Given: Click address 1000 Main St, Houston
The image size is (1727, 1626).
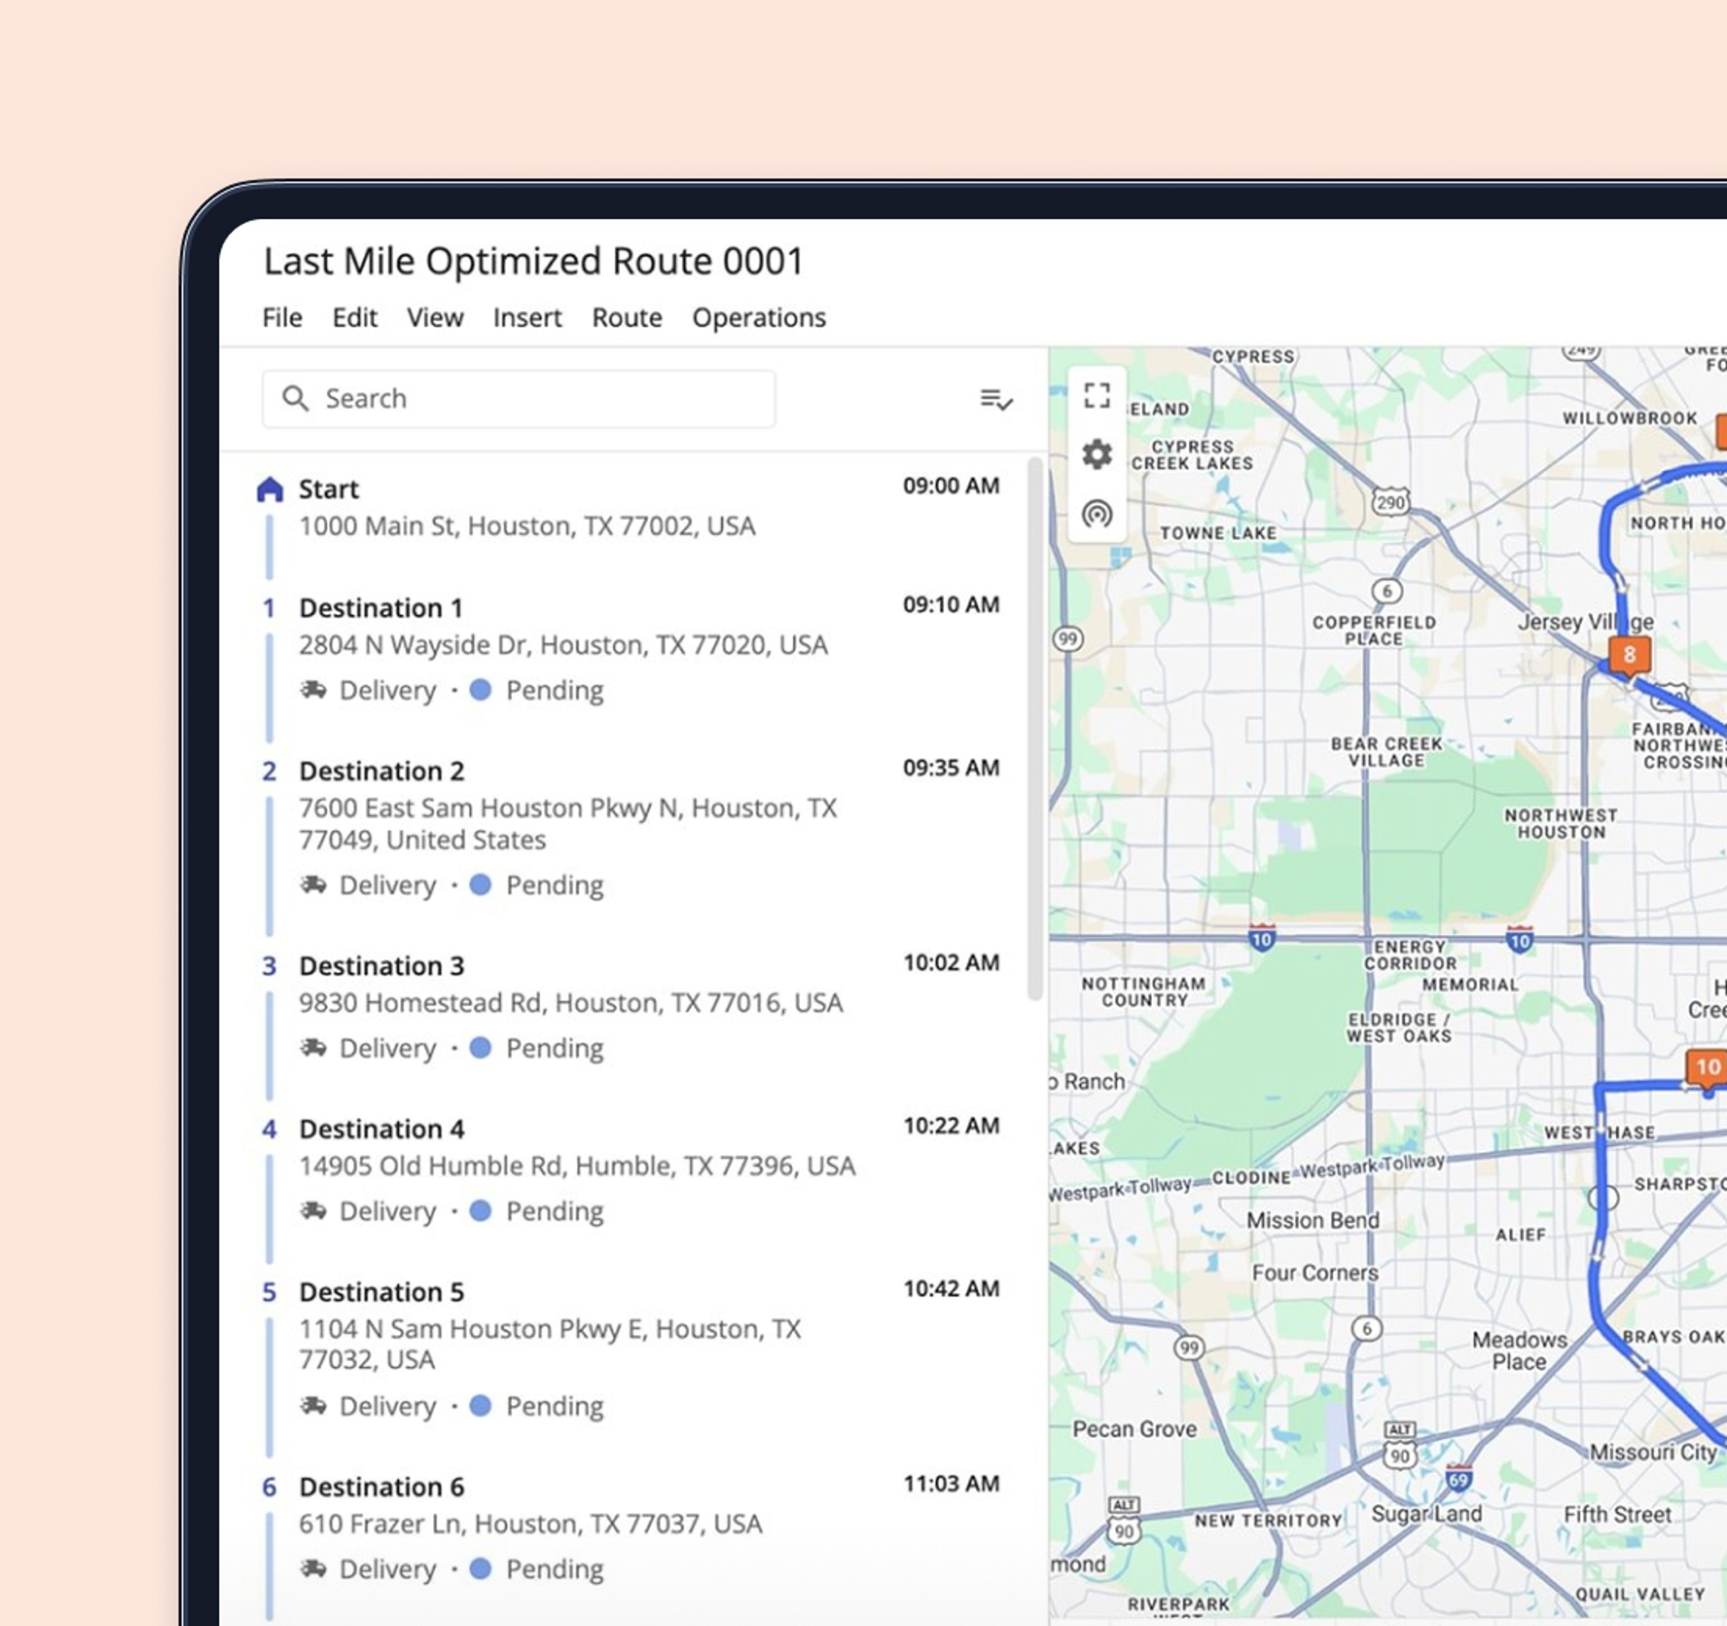Looking at the screenshot, I should (x=527, y=526).
